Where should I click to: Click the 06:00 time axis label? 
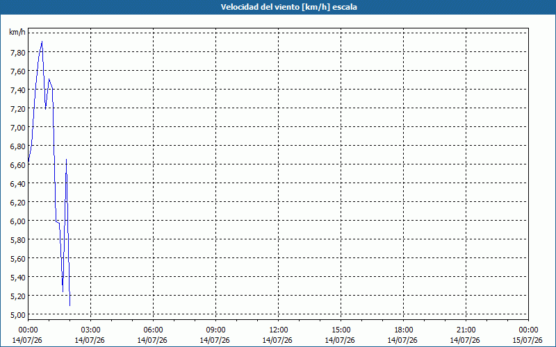(153, 330)
